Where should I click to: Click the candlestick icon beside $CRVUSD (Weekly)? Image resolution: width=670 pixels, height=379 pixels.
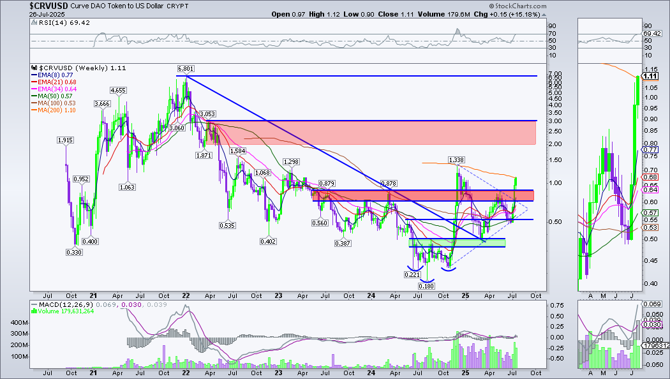[34, 68]
